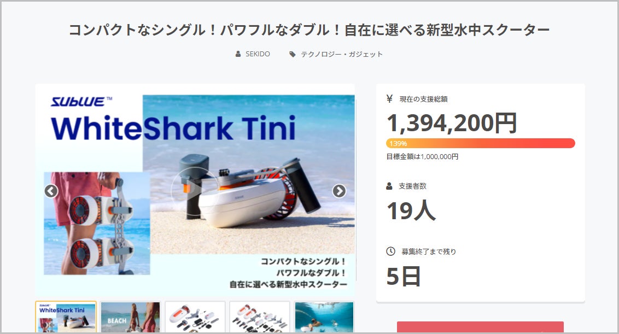Image resolution: width=619 pixels, height=334 pixels.
Task: Click the previous slide arrow on carousel
Action: [x=51, y=191]
